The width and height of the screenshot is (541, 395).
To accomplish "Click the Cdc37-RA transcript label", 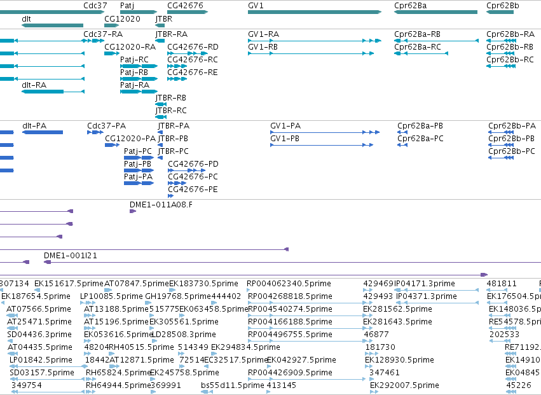I will (x=103, y=34).
